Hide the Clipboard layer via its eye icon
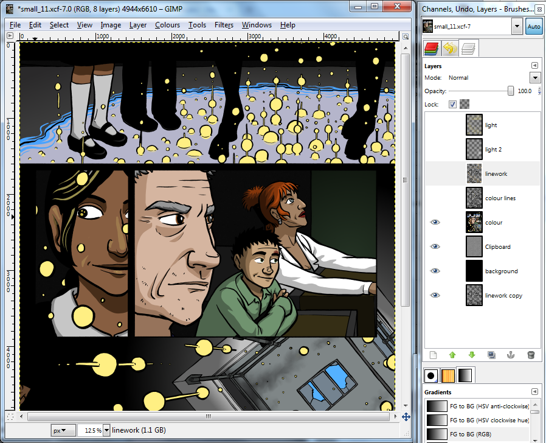 (x=435, y=246)
